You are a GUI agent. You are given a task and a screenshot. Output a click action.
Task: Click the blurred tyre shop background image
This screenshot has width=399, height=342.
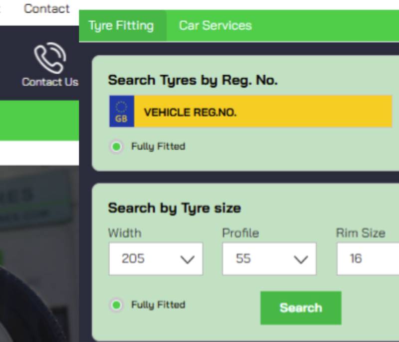39,253
